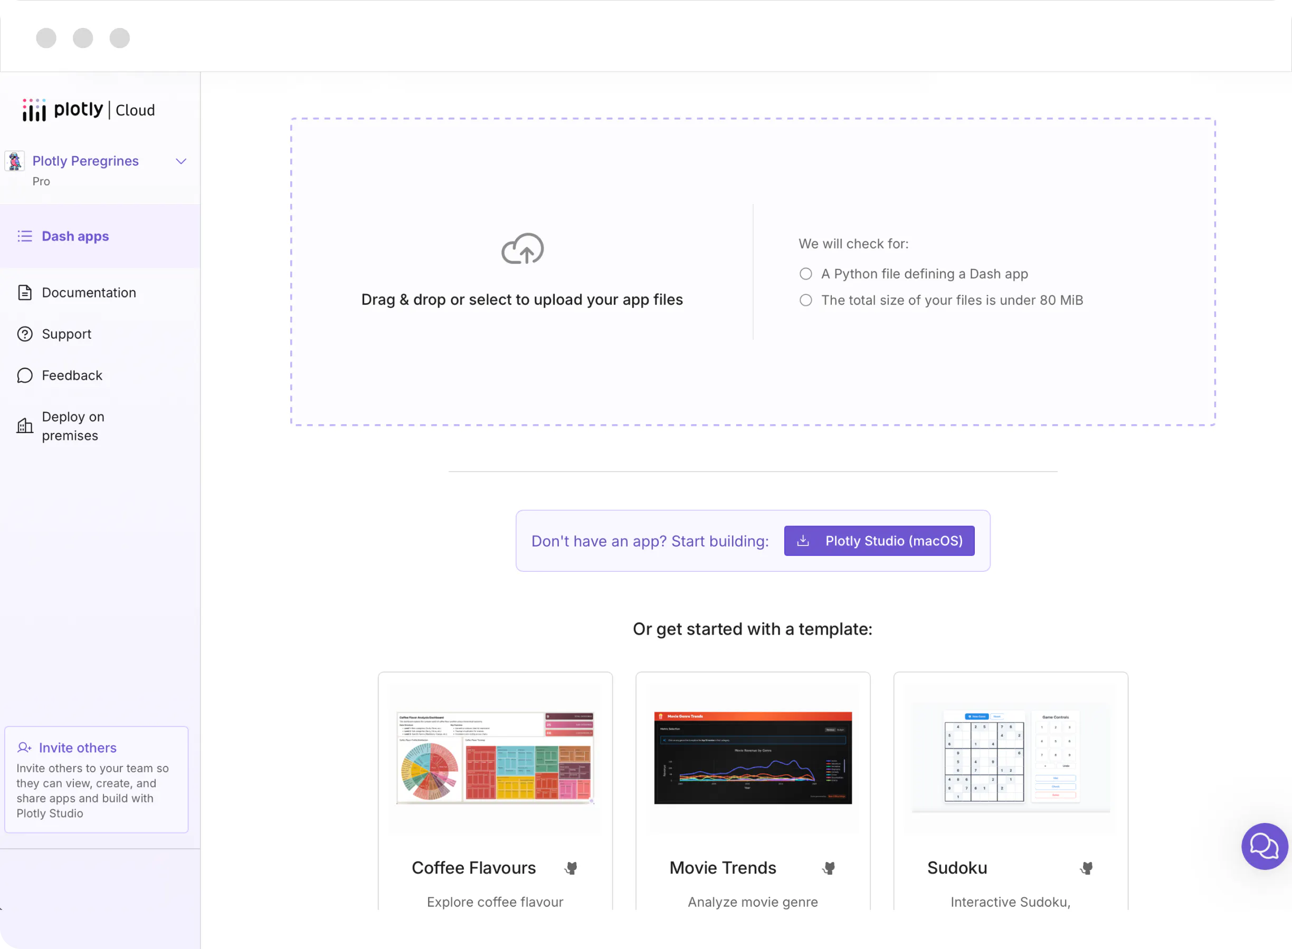Click 'Interactive Sudoku,' description text
The height and width of the screenshot is (949, 1292).
[1010, 902]
